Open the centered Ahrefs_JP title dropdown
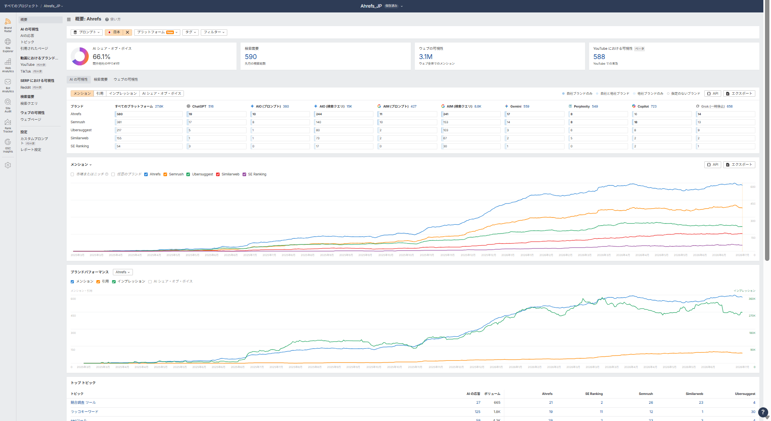771x421 pixels. 381,6
